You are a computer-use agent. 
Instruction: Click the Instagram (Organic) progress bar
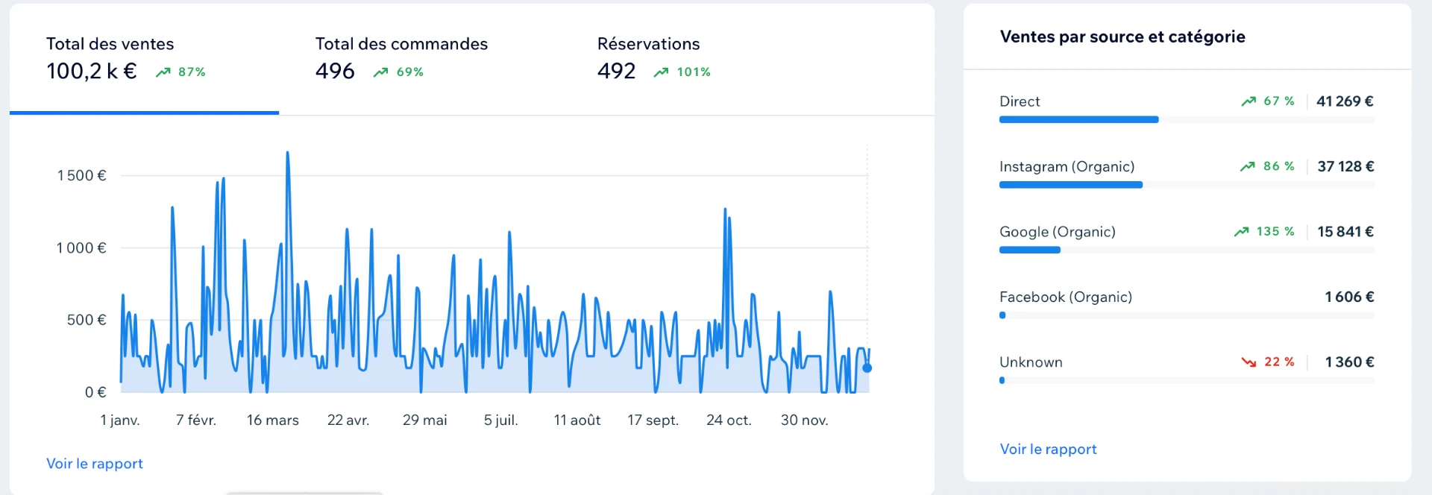[1187, 185]
